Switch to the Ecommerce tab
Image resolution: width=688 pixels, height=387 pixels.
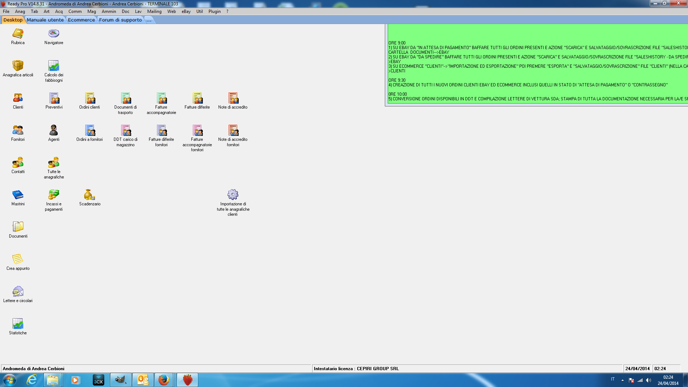(x=81, y=20)
